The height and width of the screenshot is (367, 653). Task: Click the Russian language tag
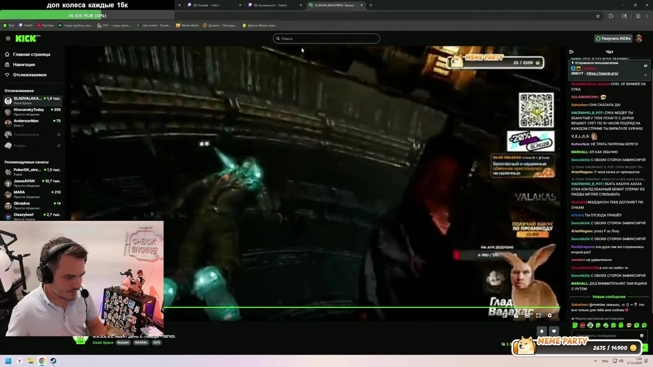click(x=123, y=343)
